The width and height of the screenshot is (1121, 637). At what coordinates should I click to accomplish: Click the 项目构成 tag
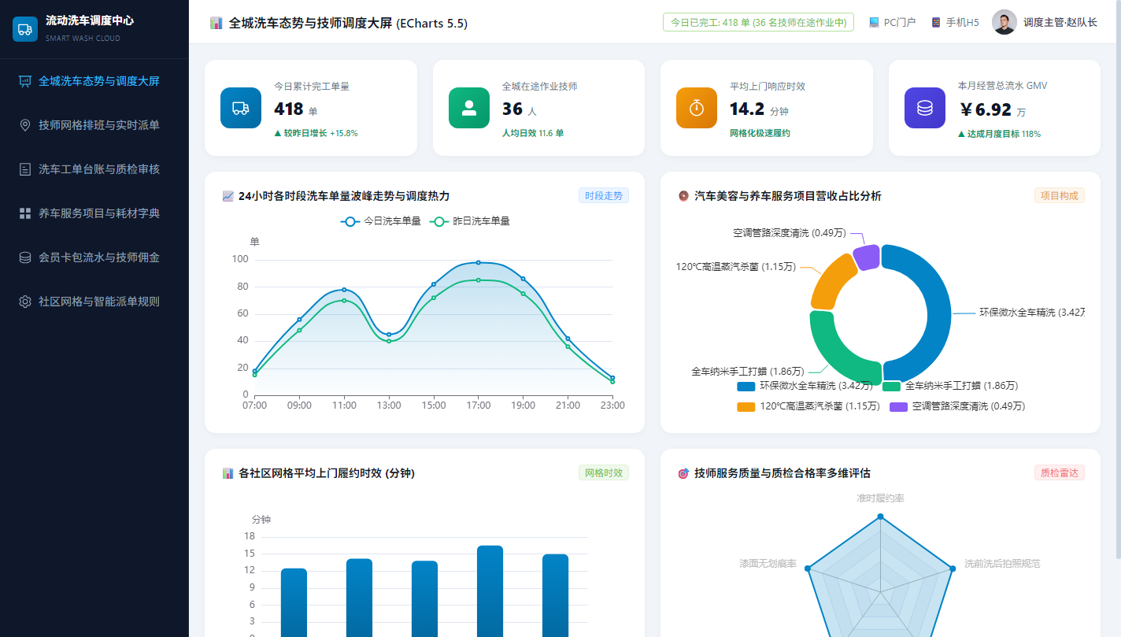click(1059, 196)
